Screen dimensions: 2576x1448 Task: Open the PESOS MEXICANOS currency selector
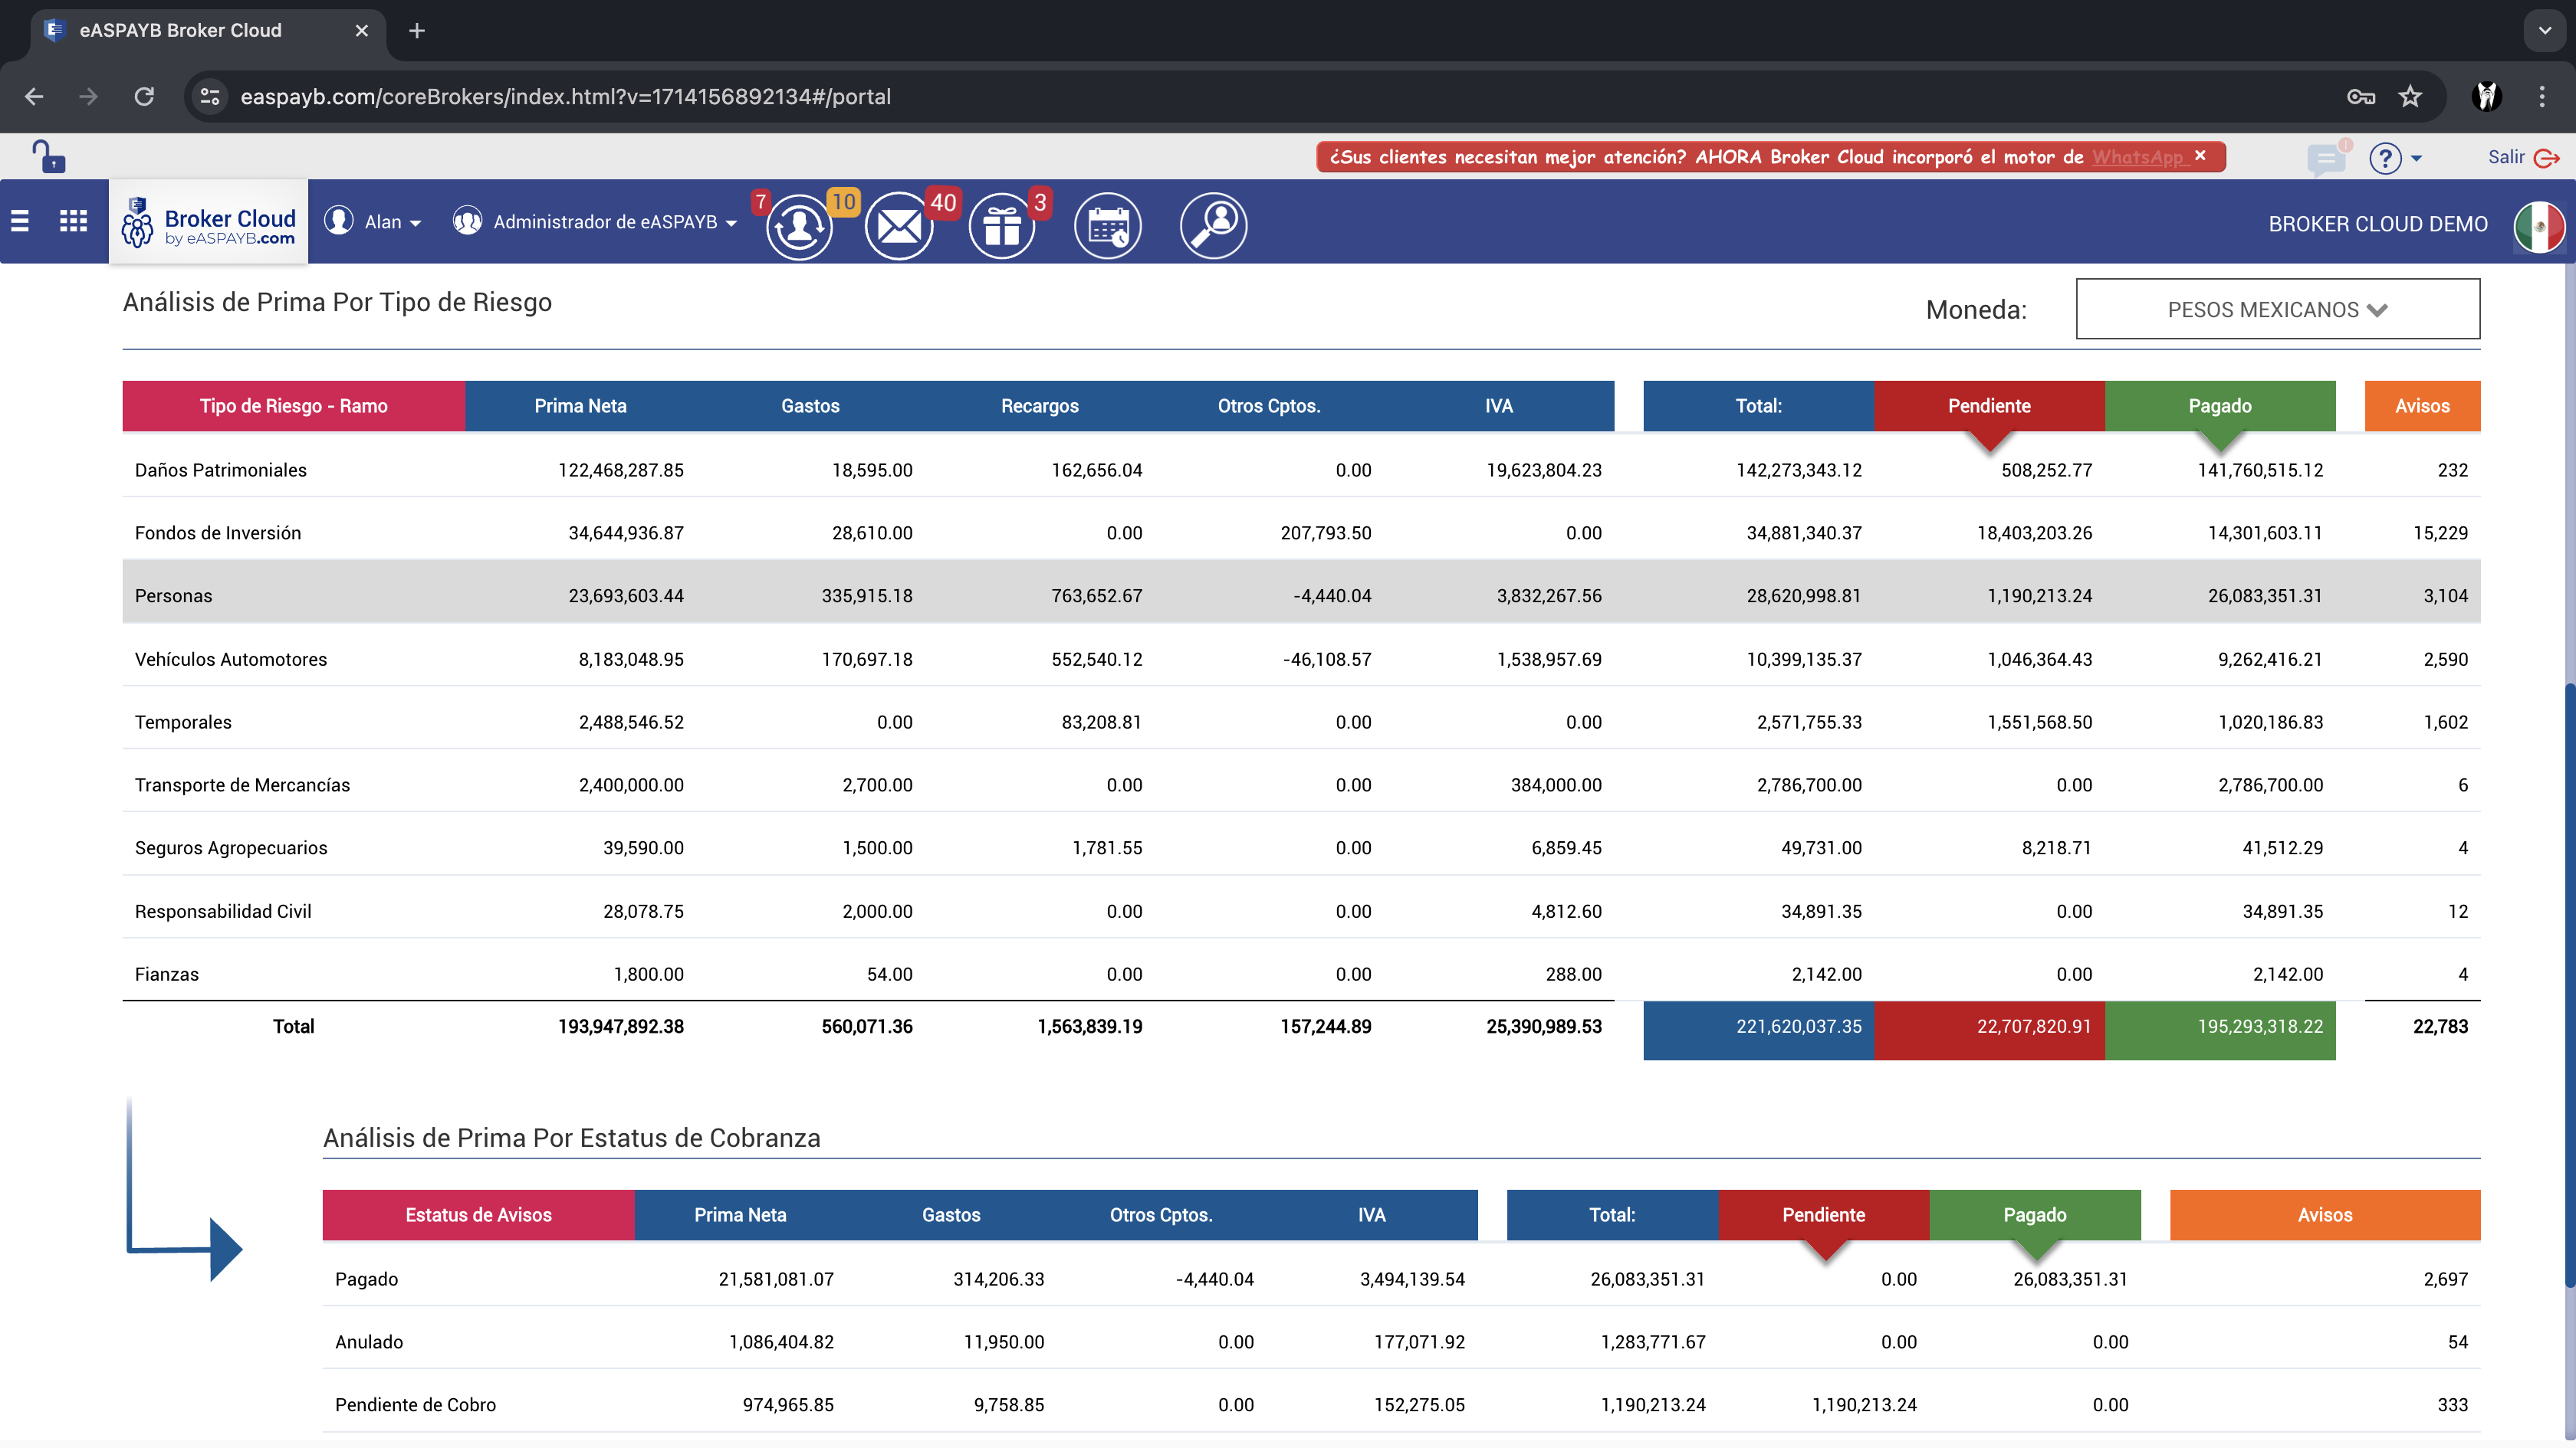click(2277, 309)
